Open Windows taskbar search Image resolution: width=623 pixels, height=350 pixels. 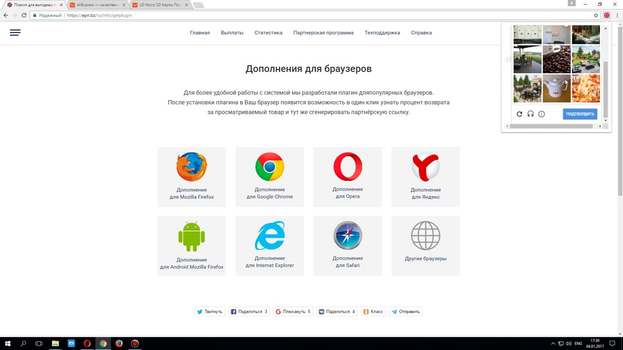[23, 344]
